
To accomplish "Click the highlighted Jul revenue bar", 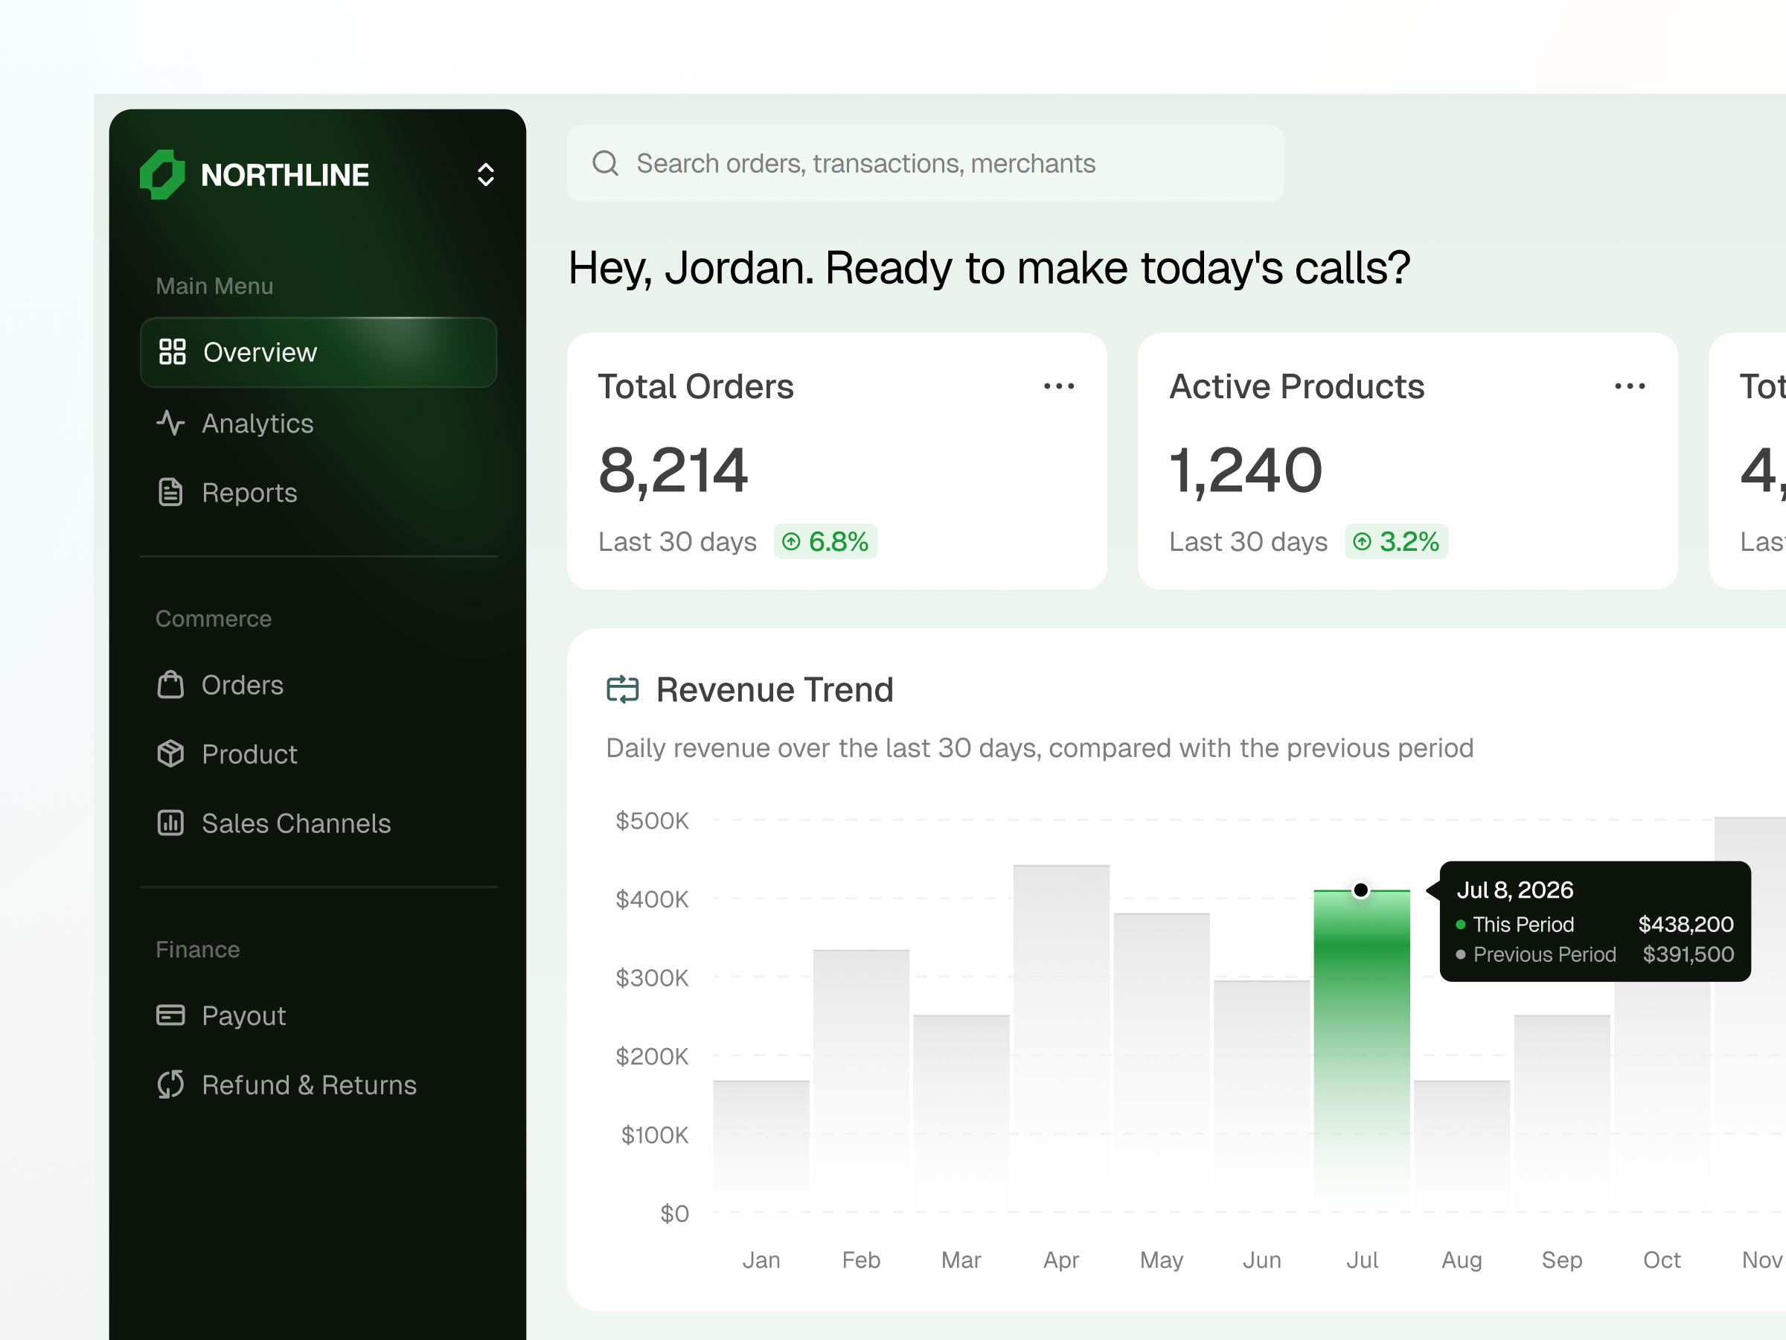I will [1361, 1050].
